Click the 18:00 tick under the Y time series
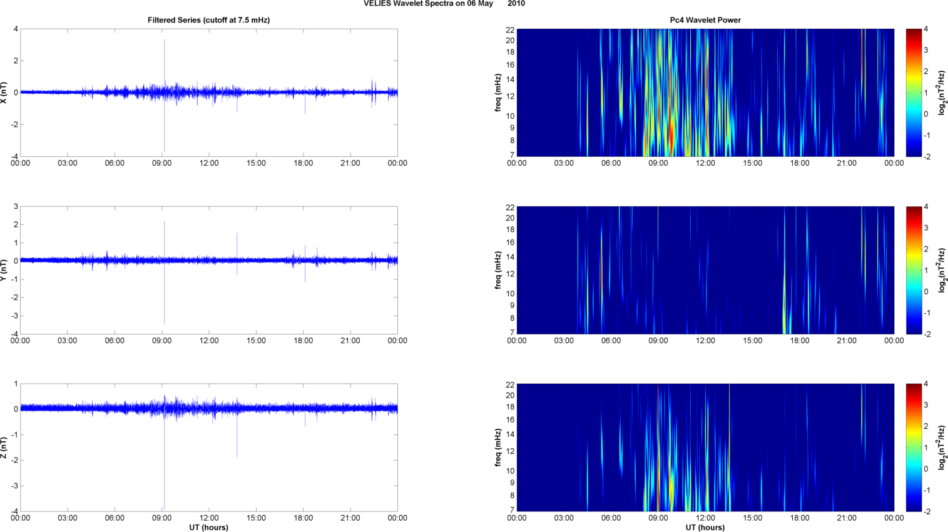The width and height of the screenshot is (948, 532). pos(303,341)
